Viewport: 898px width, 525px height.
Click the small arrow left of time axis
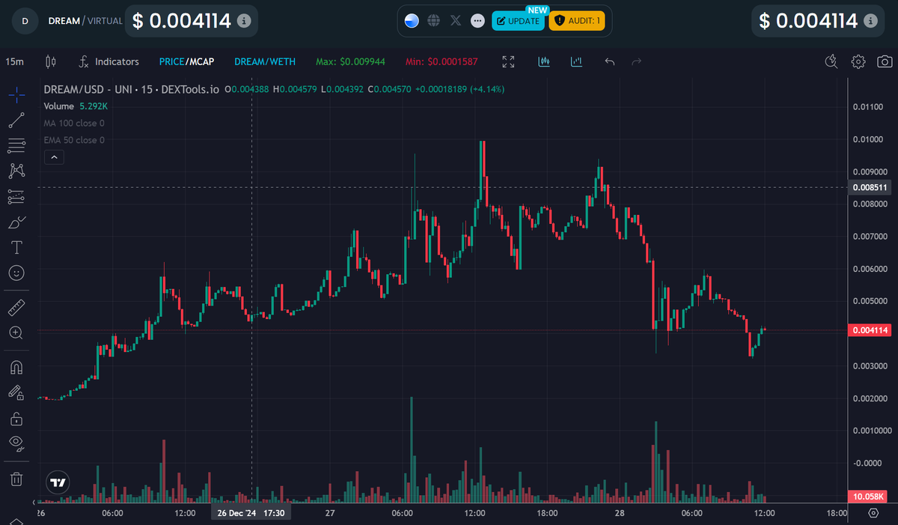34,502
